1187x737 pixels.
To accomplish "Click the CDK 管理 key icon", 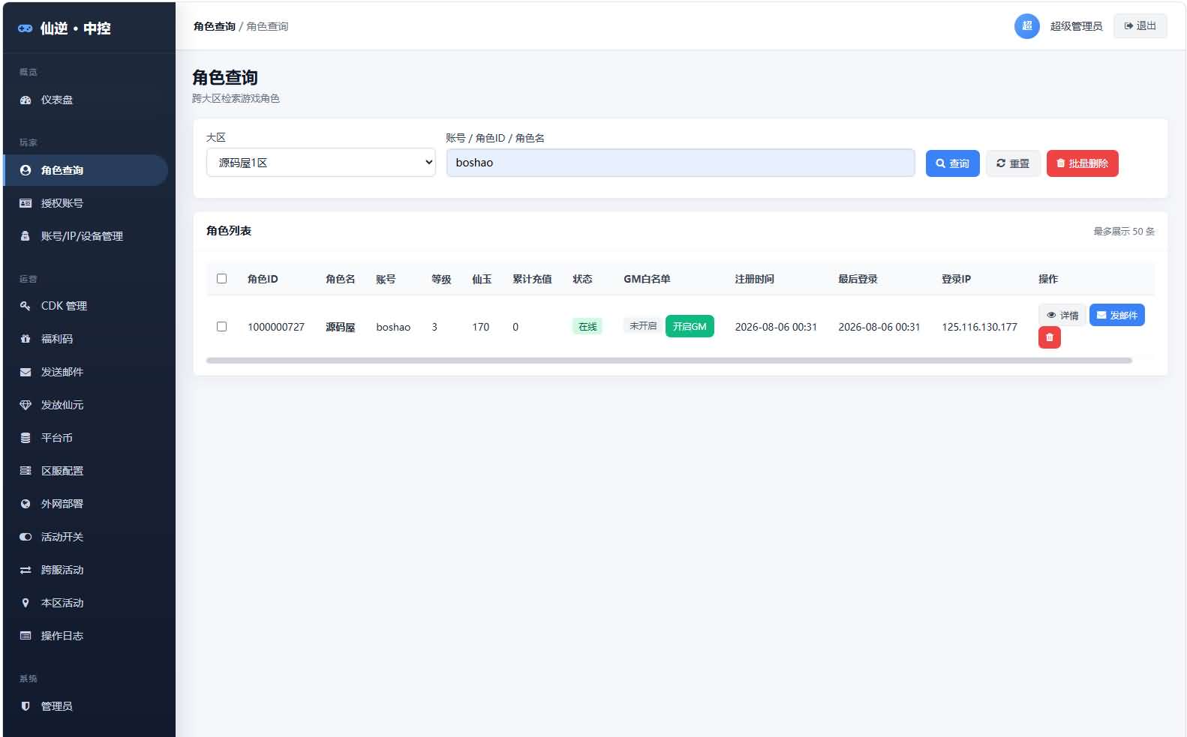I will (26, 306).
